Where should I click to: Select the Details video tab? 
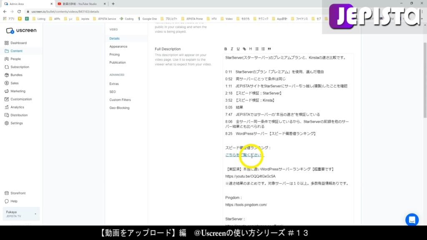pos(114,39)
